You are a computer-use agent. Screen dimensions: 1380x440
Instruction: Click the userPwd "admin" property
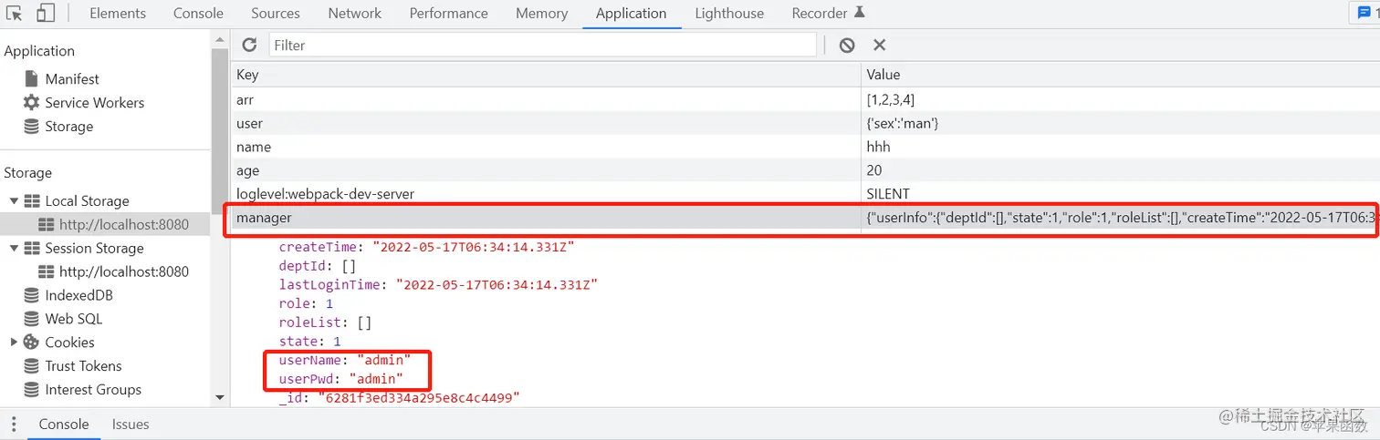click(x=341, y=379)
